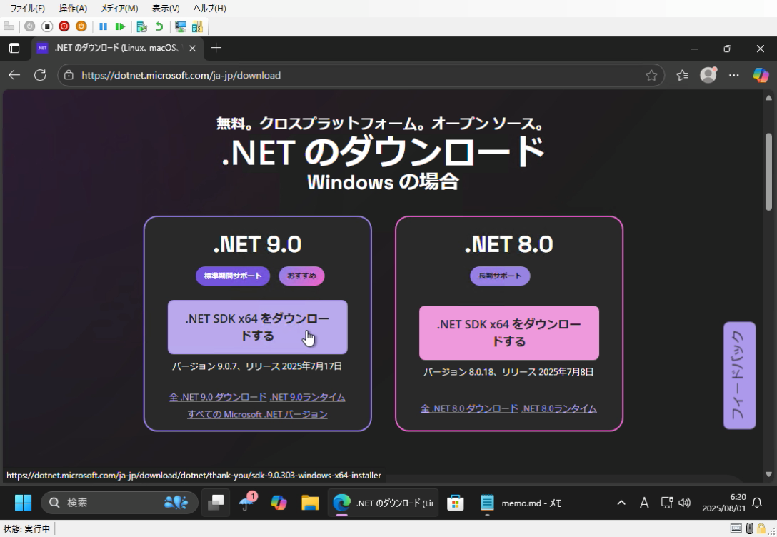Open the ファイル(F) menu
777x537 pixels.
(27, 9)
